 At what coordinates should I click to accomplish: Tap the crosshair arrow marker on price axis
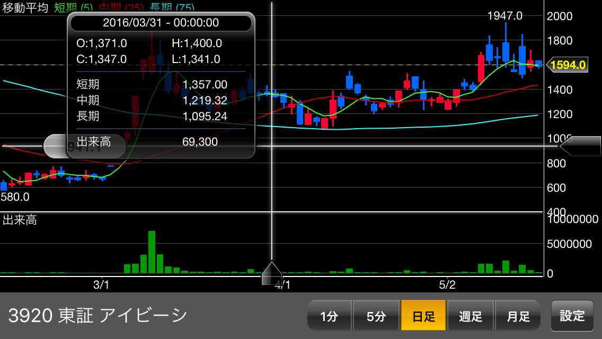coord(579,146)
